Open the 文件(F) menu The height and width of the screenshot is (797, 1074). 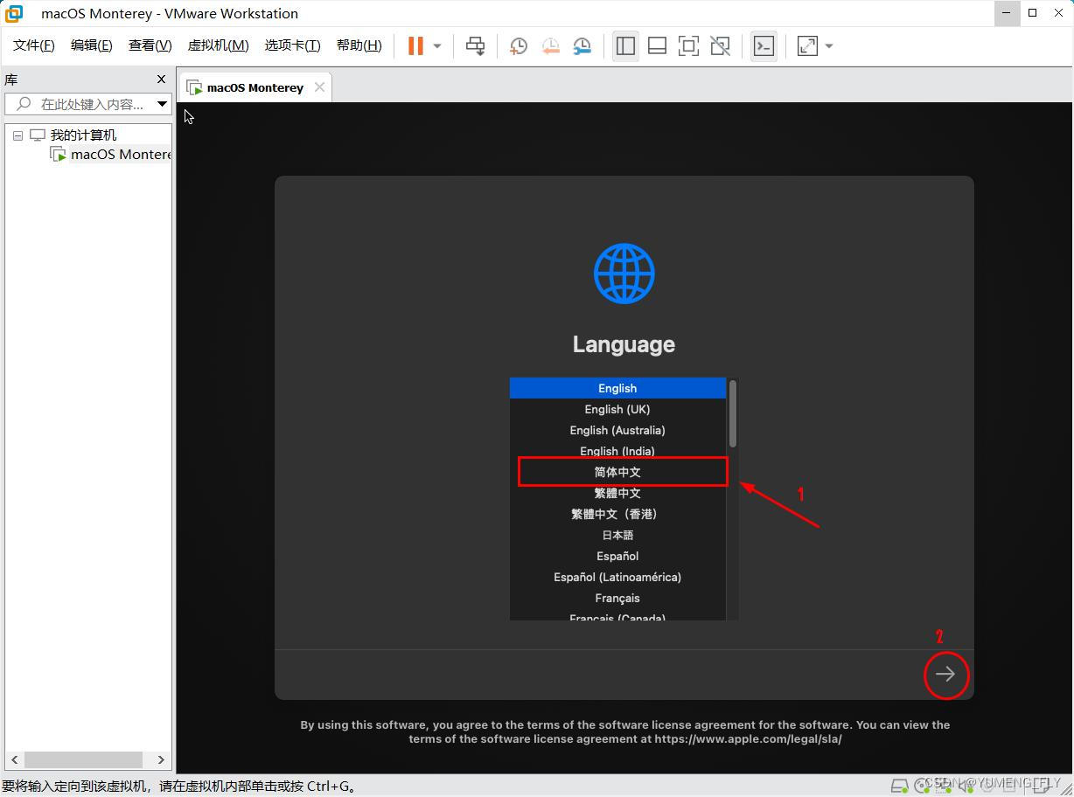point(34,45)
